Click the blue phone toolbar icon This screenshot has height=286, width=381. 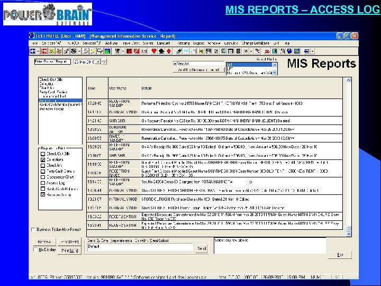289,51
